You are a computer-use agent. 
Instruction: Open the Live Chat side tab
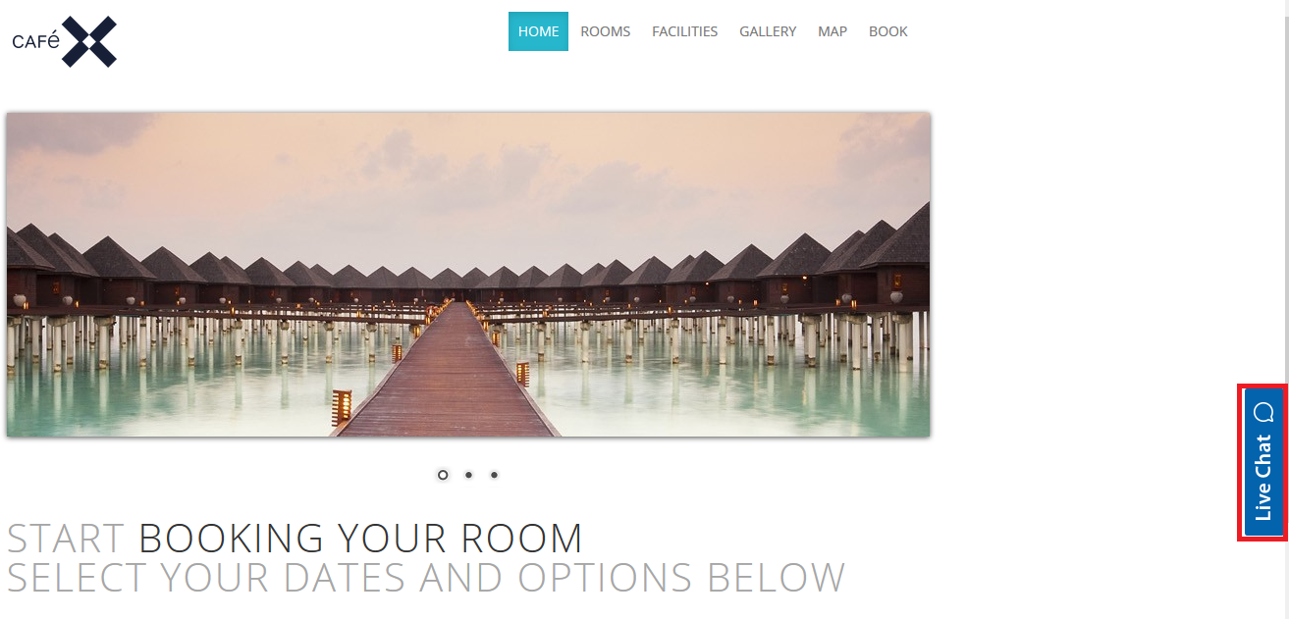(1263, 462)
